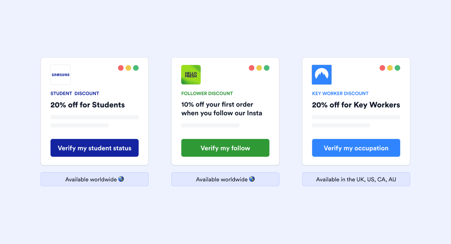Click the green dot on HelloFresh card
This screenshot has height=244, width=451.
(x=266, y=68)
